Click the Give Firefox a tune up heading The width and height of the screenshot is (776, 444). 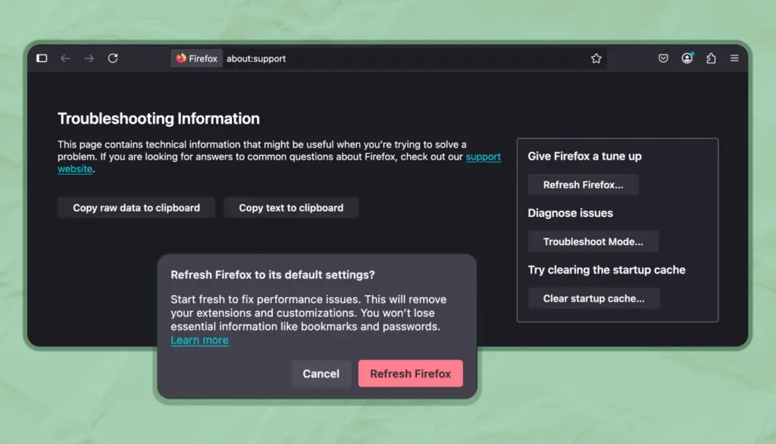pos(584,156)
